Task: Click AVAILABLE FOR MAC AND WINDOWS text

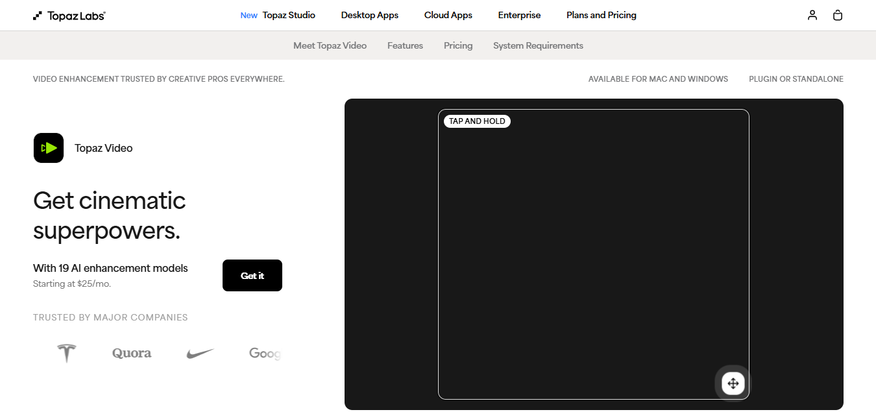Action: coord(658,79)
